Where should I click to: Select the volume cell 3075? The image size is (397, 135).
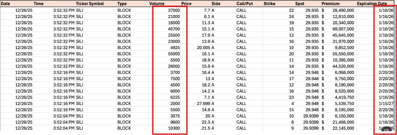tap(175, 116)
